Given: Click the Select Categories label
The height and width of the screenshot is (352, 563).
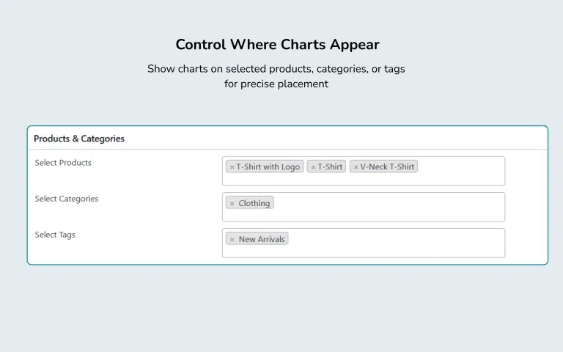Looking at the screenshot, I should pos(67,199).
